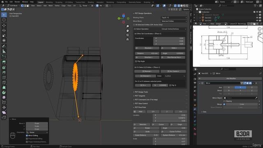Toggle All Selected Entities checkbox
The height and width of the screenshot is (148, 263).
134,25
